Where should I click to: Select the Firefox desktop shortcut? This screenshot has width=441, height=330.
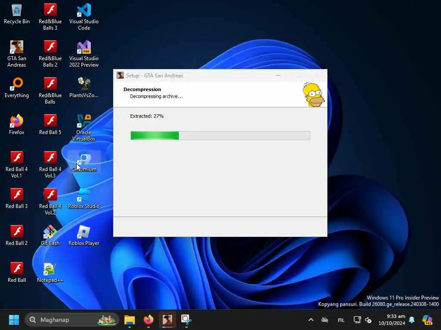17,125
